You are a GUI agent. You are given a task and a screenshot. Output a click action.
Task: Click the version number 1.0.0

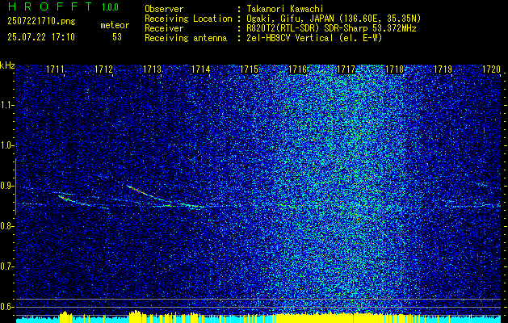pyautogui.click(x=110, y=6)
